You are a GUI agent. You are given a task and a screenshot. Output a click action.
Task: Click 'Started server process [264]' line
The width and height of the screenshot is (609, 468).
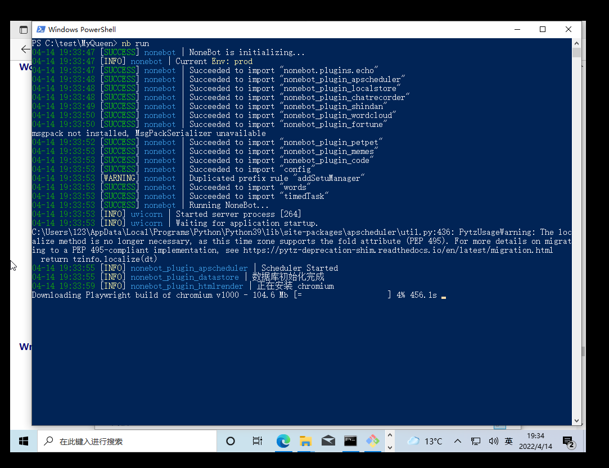(x=166, y=214)
